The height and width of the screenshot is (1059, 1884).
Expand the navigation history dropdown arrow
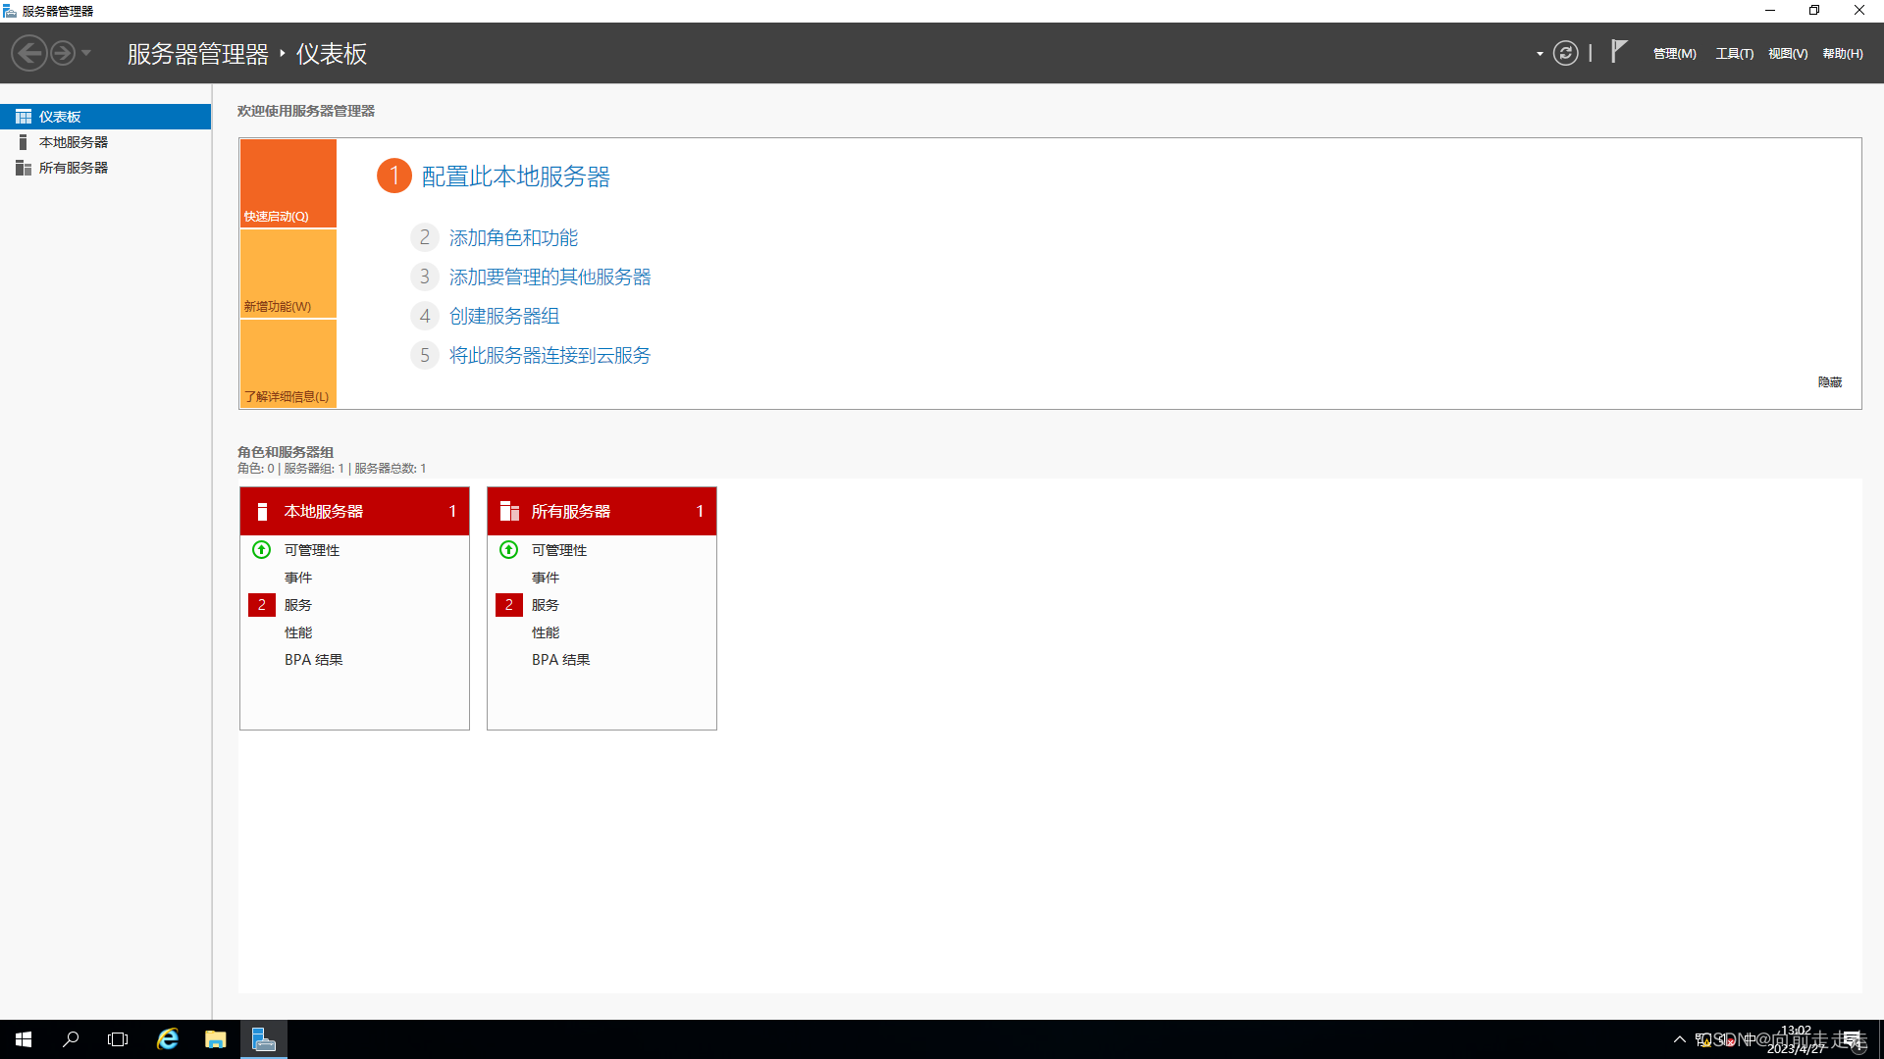pos(86,53)
